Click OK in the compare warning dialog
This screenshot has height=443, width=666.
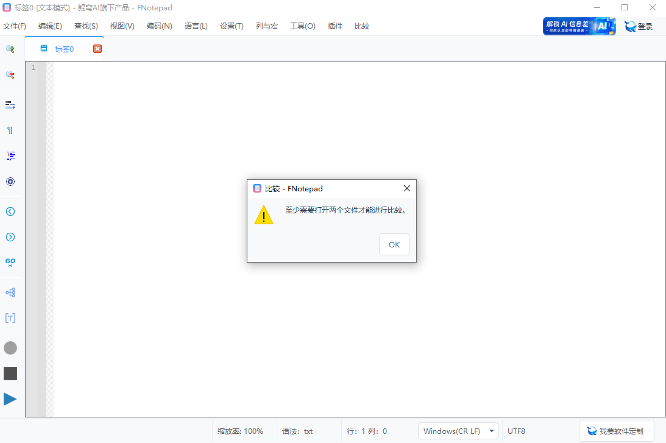click(394, 244)
